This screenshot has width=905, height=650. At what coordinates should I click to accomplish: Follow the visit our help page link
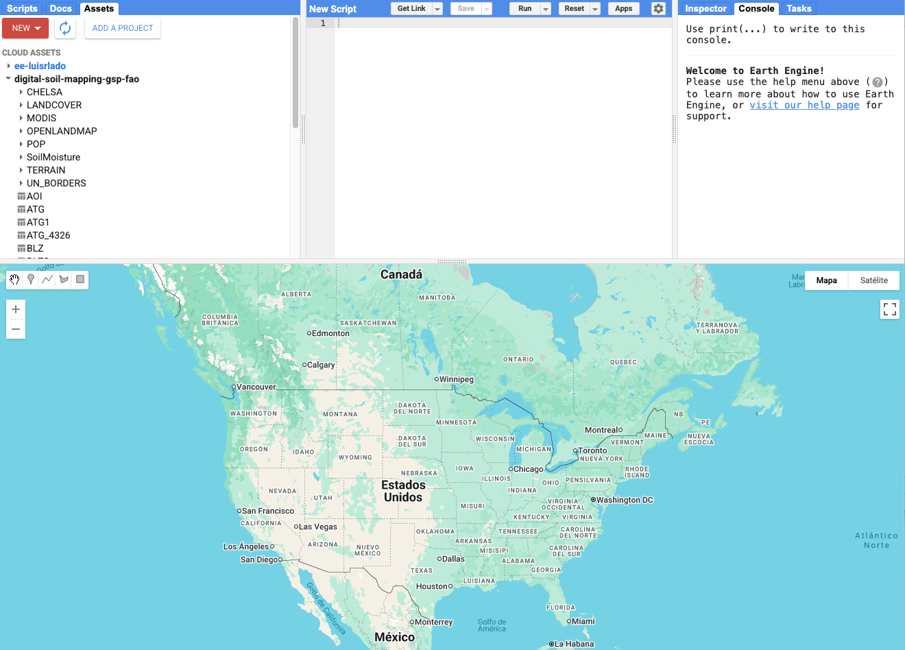(804, 105)
